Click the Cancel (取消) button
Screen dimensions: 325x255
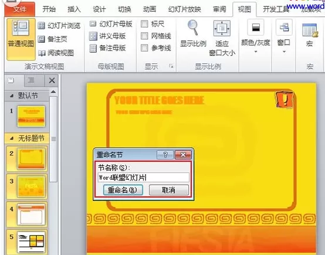(x=169, y=190)
